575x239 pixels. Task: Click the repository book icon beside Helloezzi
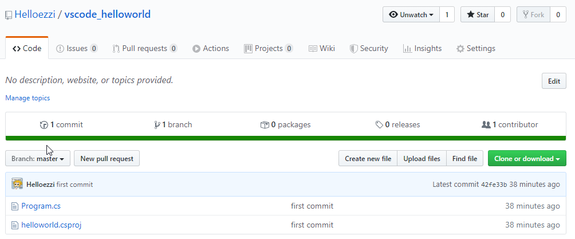9,15
